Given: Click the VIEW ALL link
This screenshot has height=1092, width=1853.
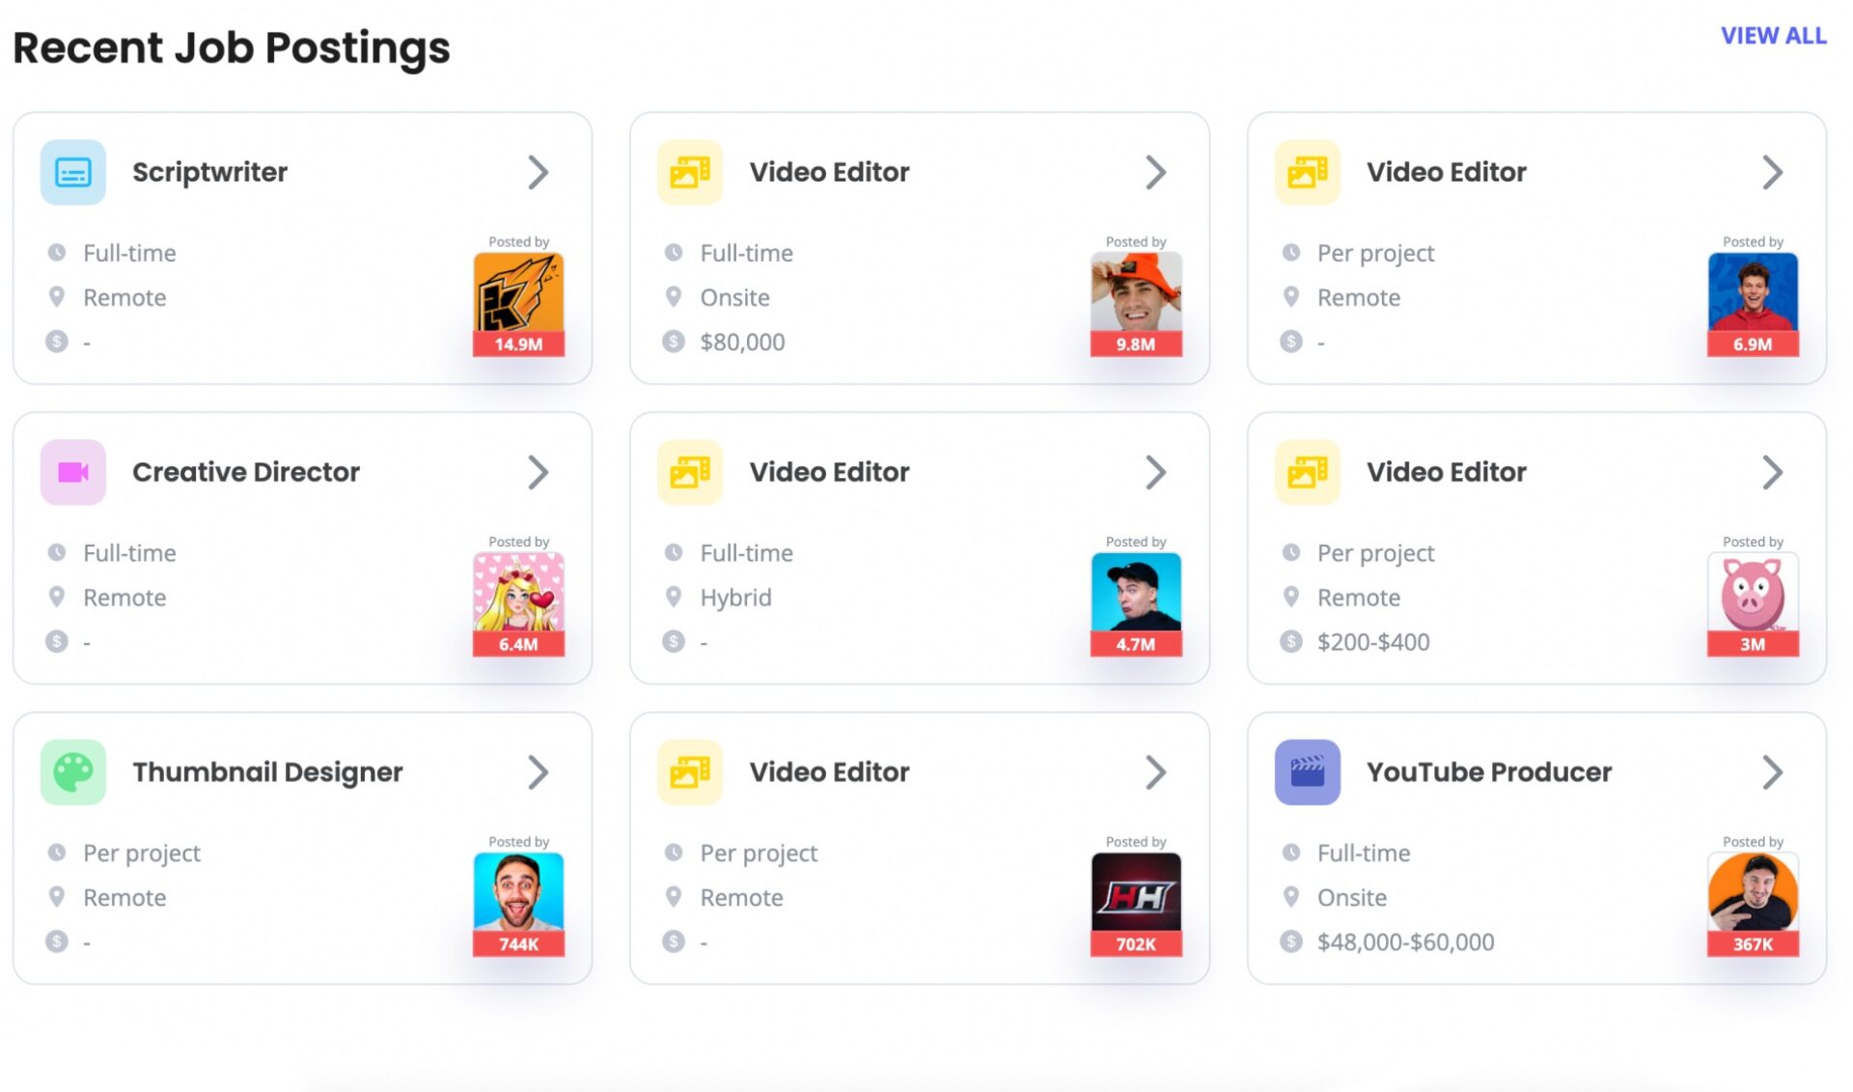Looking at the screenshot, I should click(x=1774, y=36).
